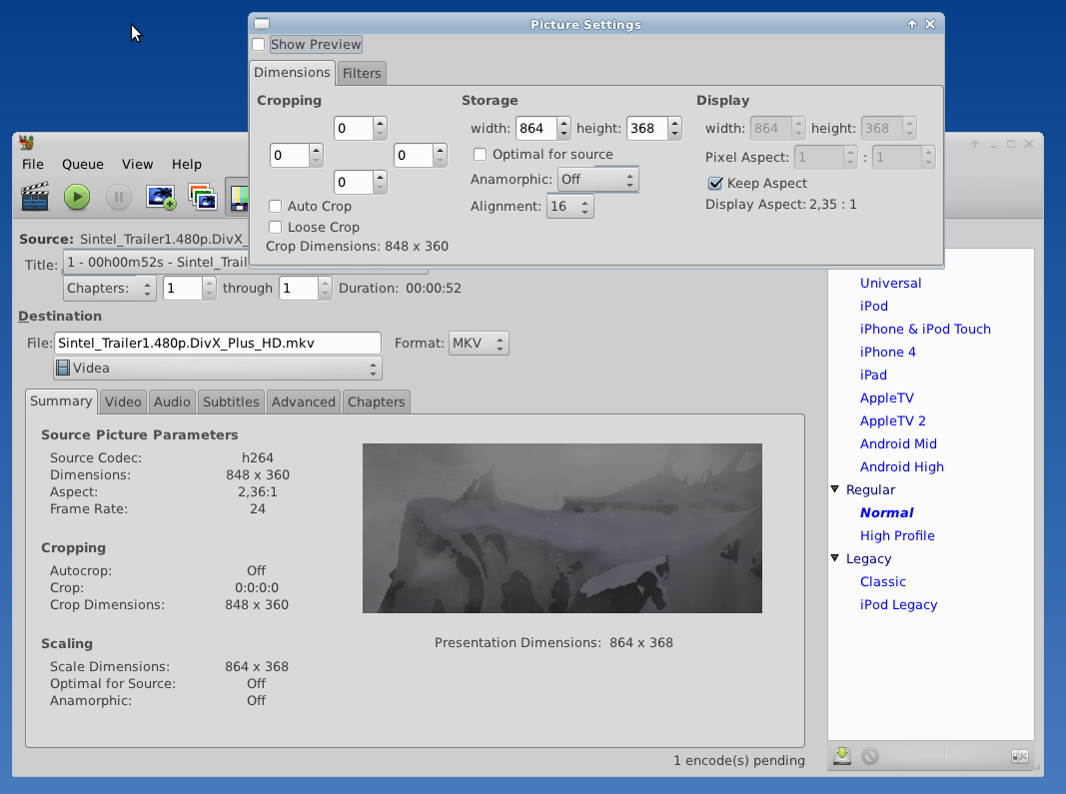Open the Audio tab

172,401
